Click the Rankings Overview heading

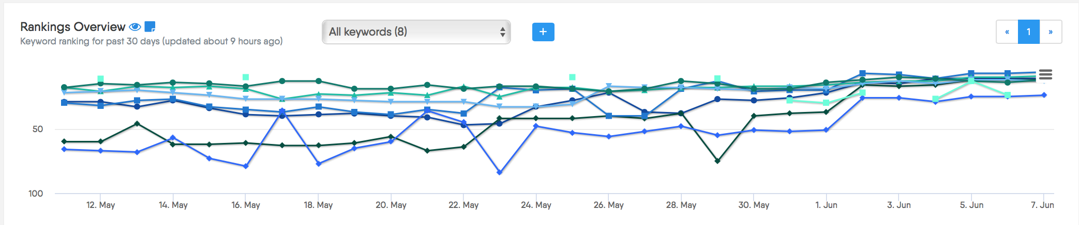[x=72, y=27]
